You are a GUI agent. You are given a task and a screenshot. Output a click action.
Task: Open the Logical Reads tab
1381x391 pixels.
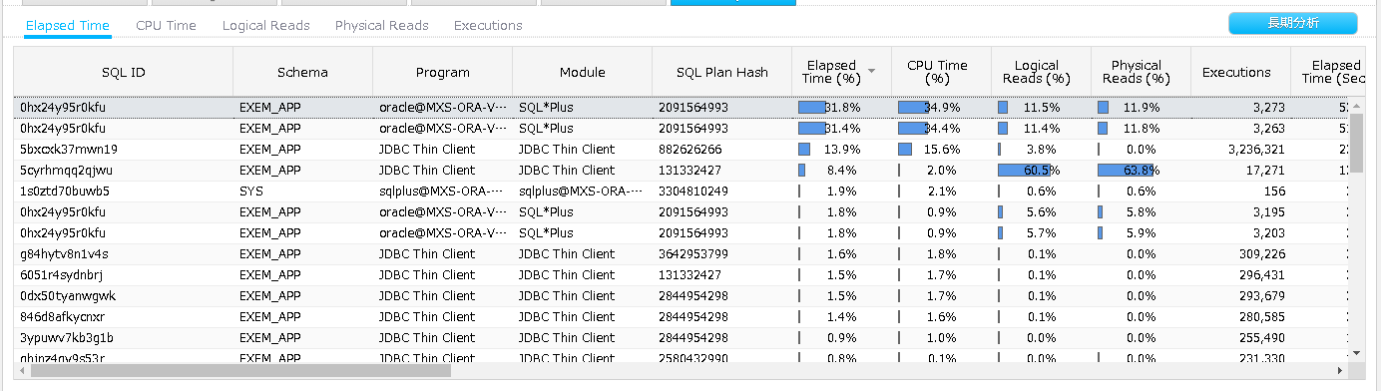click(x=265, y=25)
